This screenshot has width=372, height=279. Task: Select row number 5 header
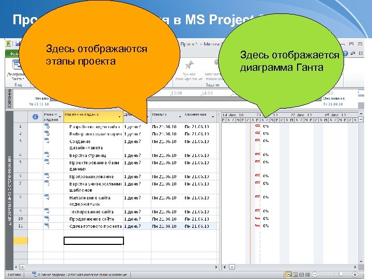click(x=20, y=166)
